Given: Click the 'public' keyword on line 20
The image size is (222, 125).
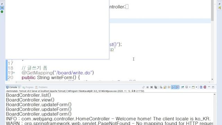Looking at the screenshot, I should point(28,77).
